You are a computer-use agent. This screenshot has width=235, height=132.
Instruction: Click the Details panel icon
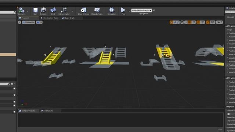point(227,8)
